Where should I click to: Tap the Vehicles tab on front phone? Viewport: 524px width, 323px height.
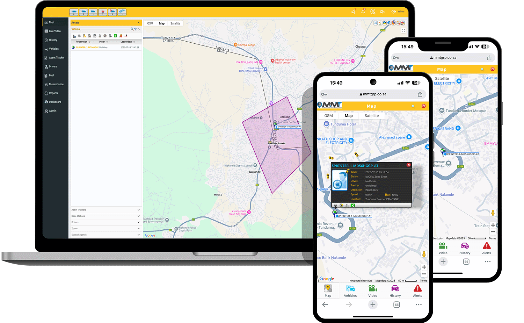(350, 290)
